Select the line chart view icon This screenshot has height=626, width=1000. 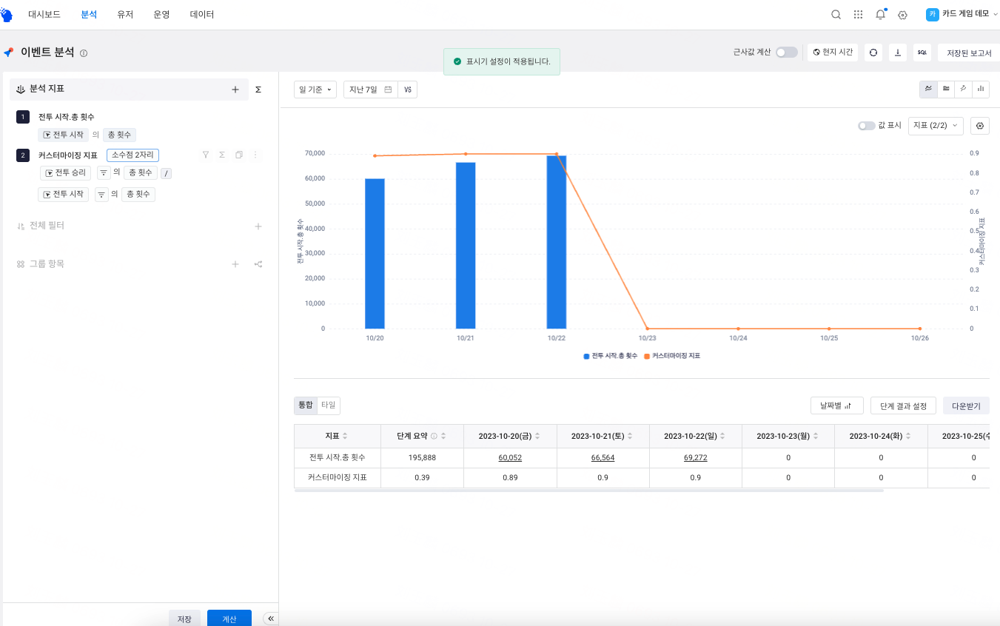pos(928,89)
